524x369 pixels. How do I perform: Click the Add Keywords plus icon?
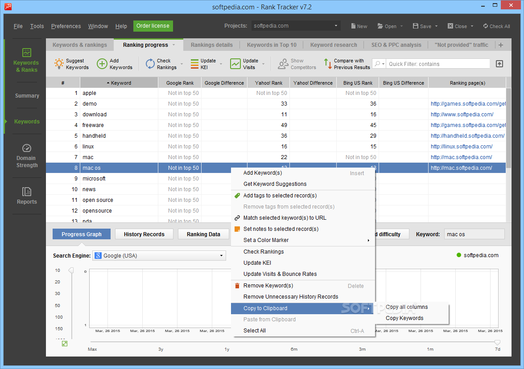[x=102, y=64]
